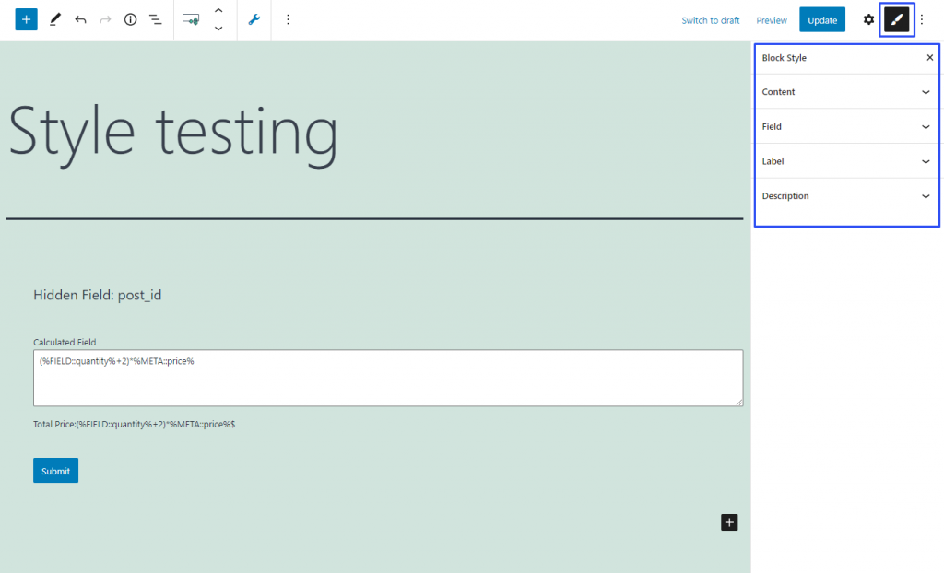Open the editor options menu
Viewport: 944px width, 573px height.
(922, 20)
